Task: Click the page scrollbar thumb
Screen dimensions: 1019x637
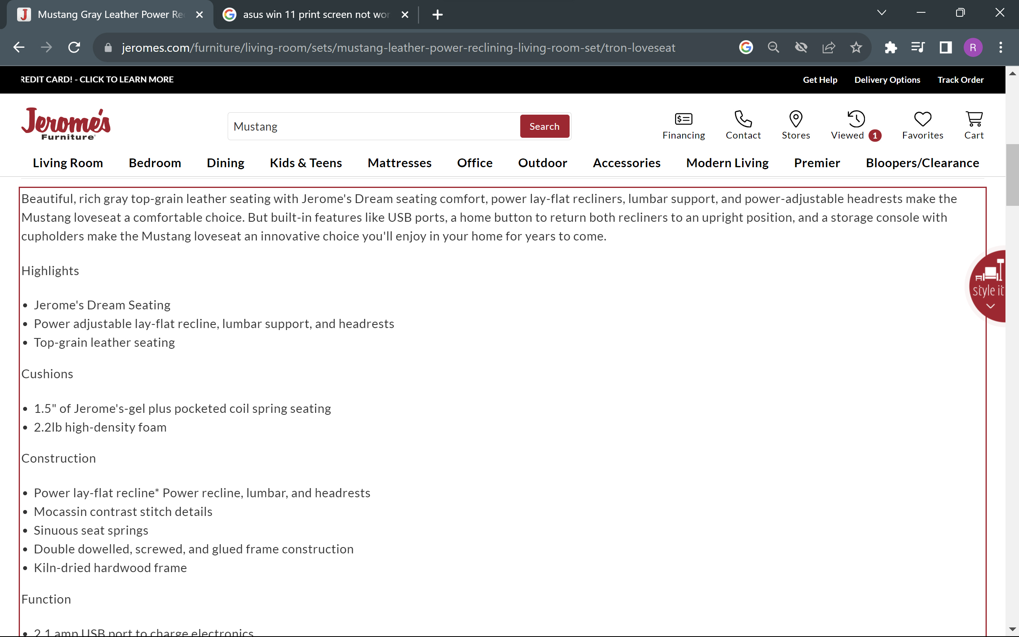Action: [1012, 175]
